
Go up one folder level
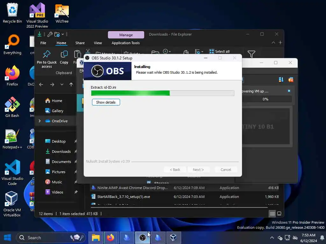[x=71, y=85]
